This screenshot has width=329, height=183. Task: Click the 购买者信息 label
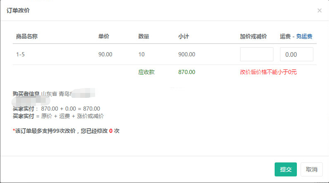point(26,93)
